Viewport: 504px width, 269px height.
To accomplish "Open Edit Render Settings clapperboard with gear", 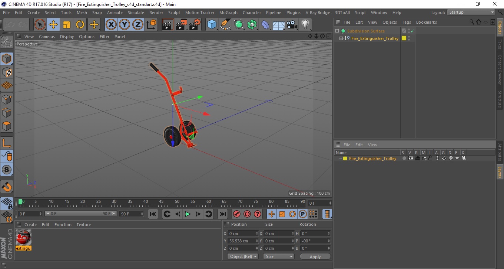I will point(195,25).
